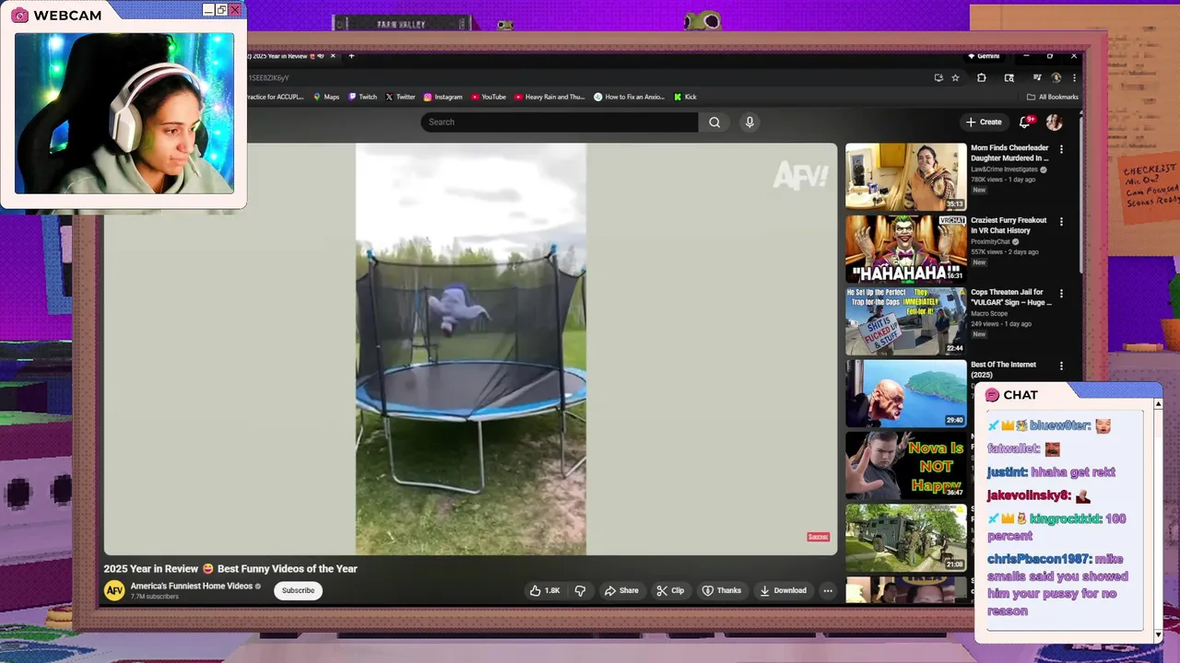Open the media control icon in browser toolbar
The image size is (1180, 663).
pos(1037,78)
